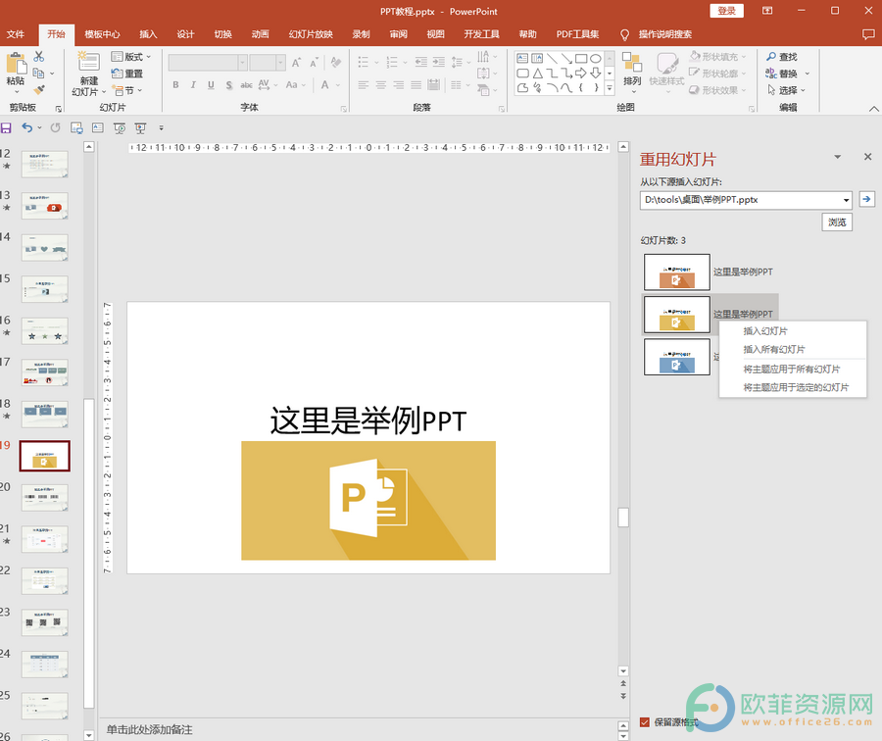The width and height of the screenshot is (882, 741).
Task: Toggle the 保留源格式 checkbox
Action: pos(645,722)
